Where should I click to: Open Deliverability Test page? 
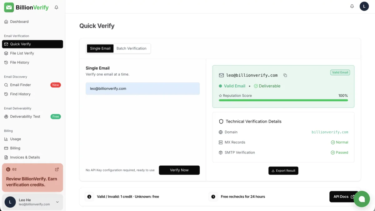(32, 117)
